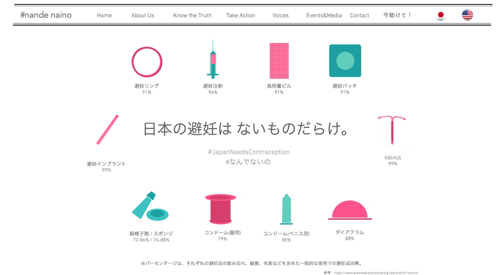Open the Home menu item

[104, 16]
